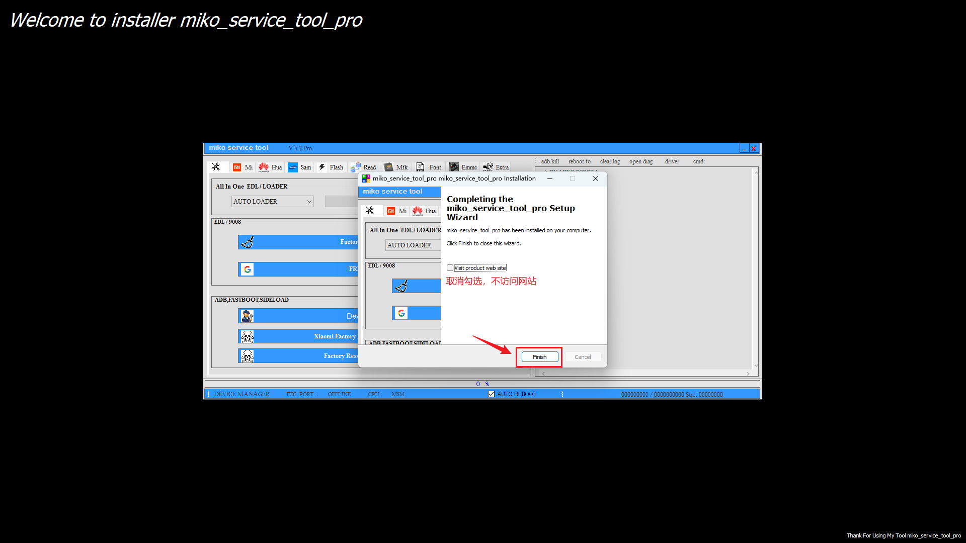Image resolution: width=966 pixels, height=543 pixels.
Task: Click the clear log command
Action: (610, 161)
